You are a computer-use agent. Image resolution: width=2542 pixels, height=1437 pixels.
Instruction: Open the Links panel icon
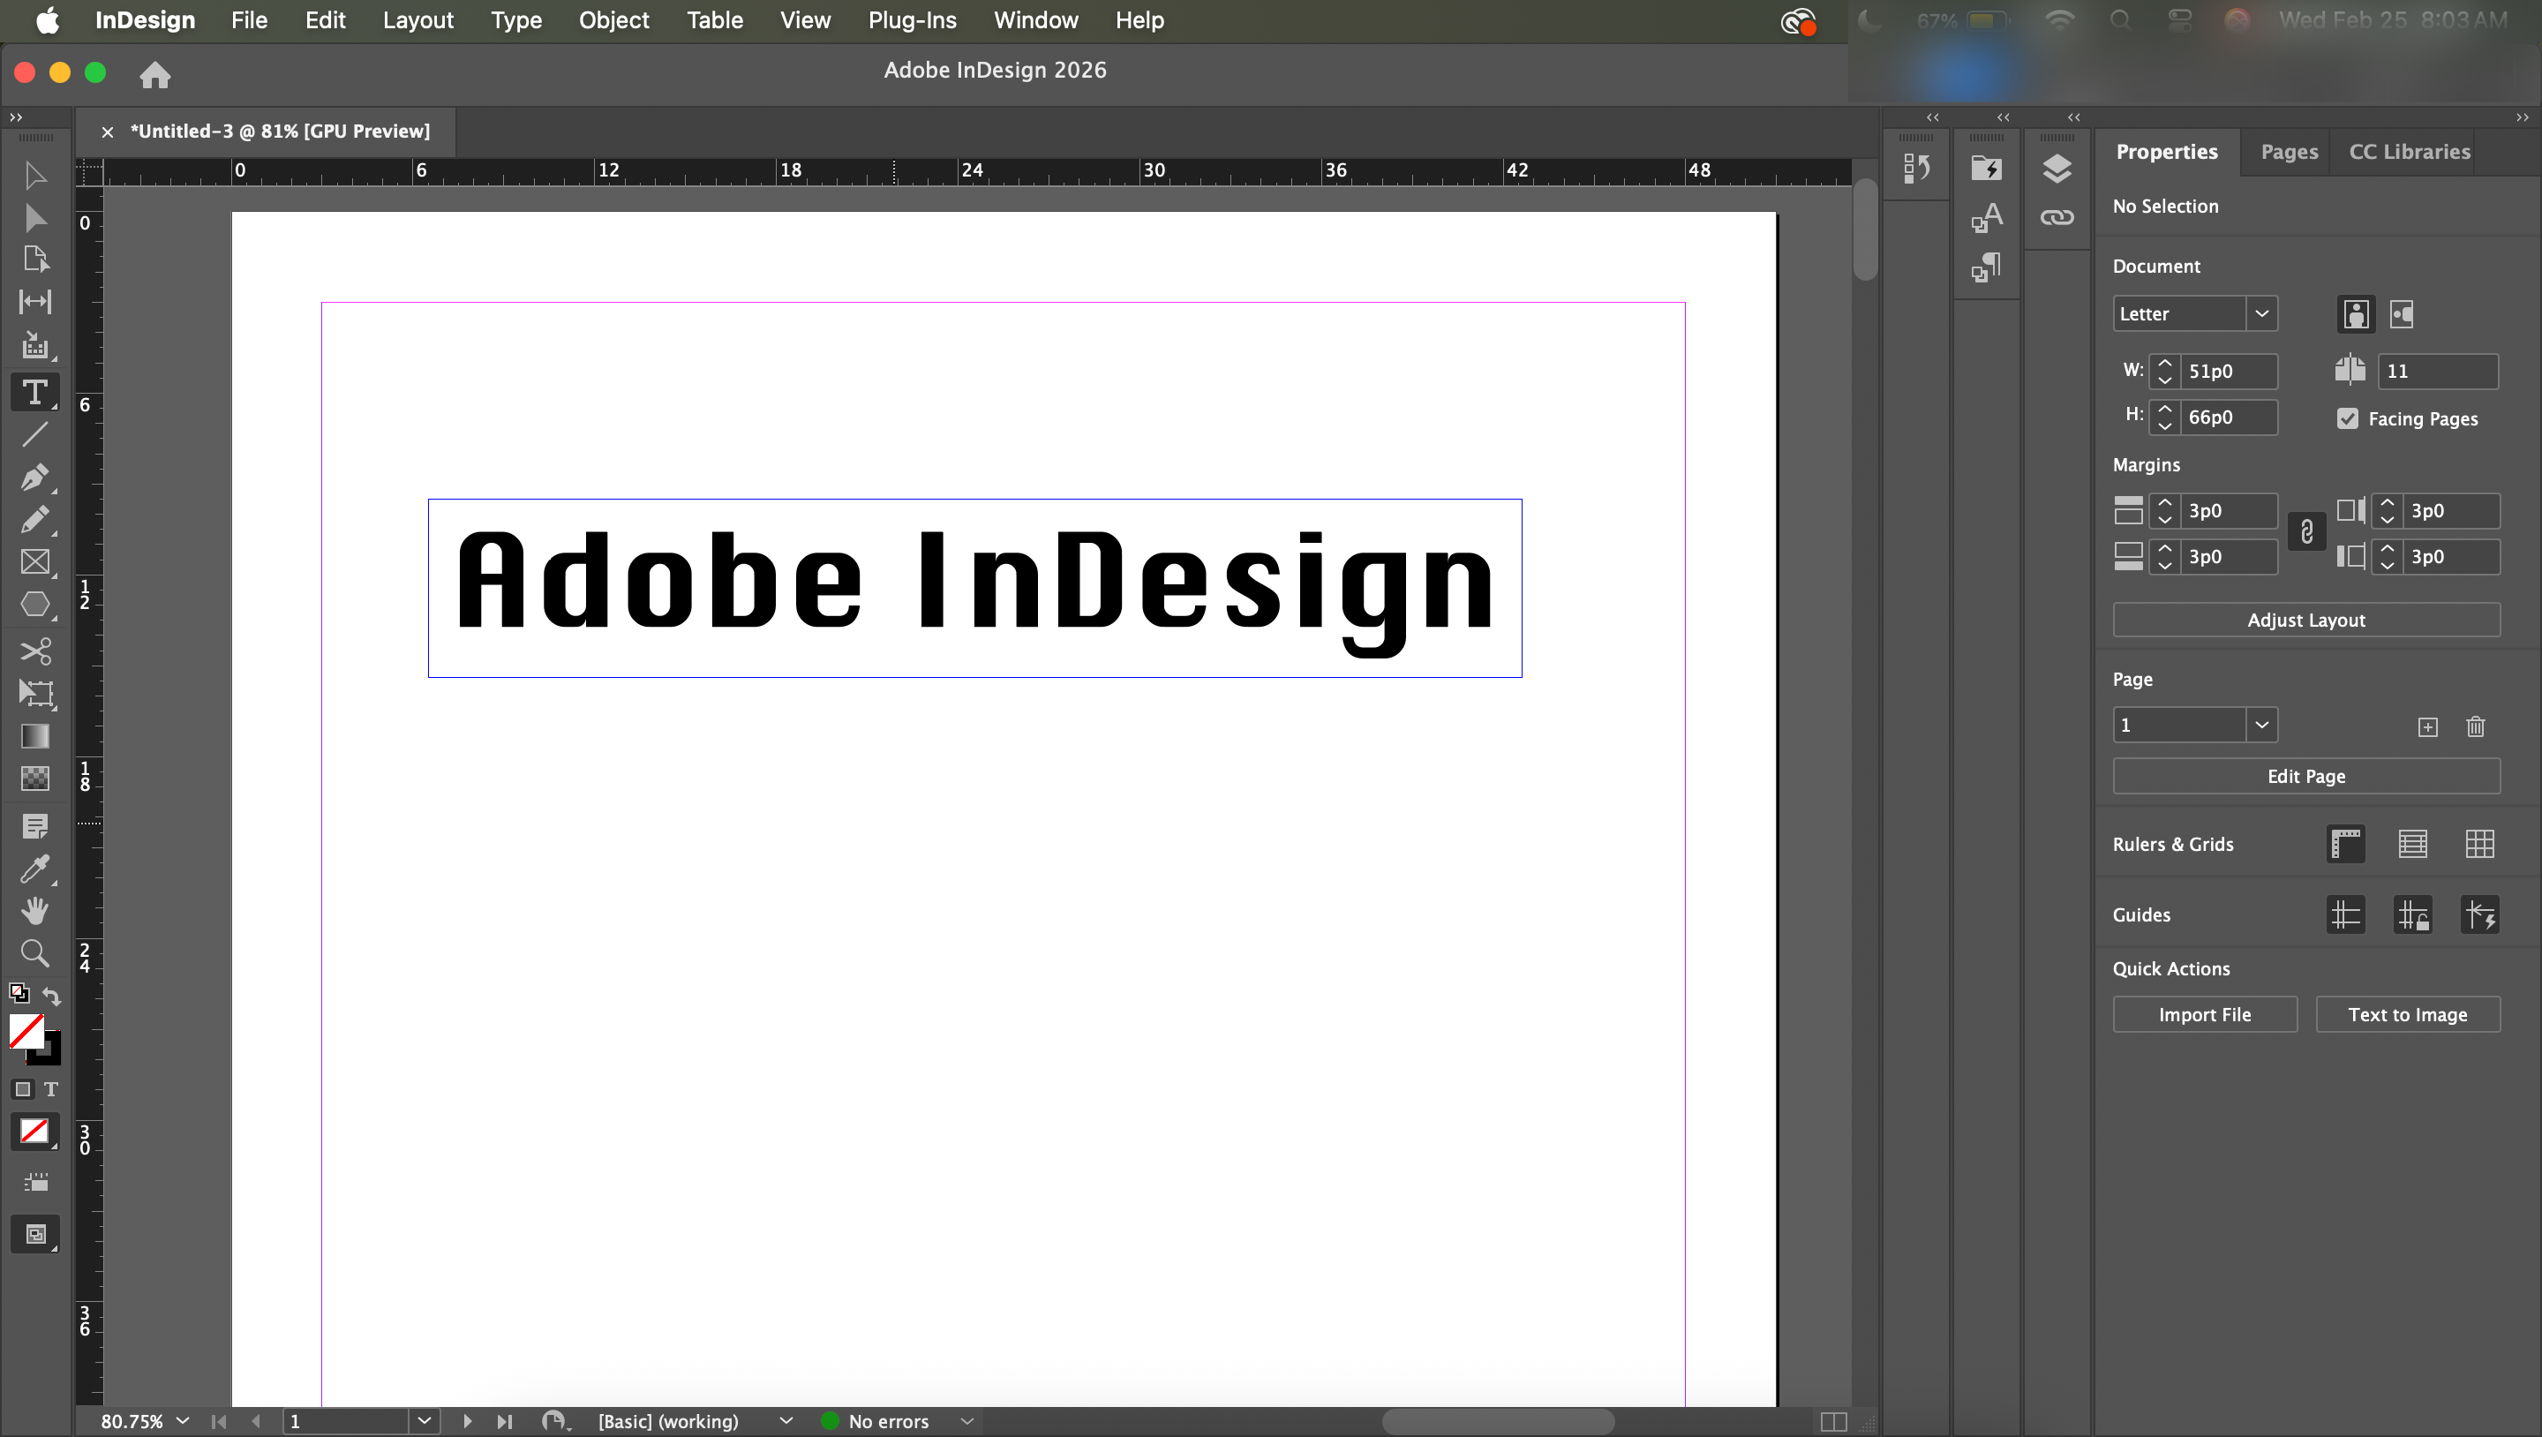[x=2057, y=217]
